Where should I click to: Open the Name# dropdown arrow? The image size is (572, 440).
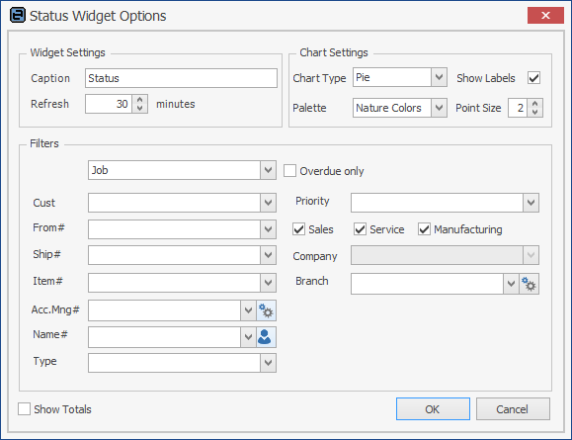coord(248,337)
